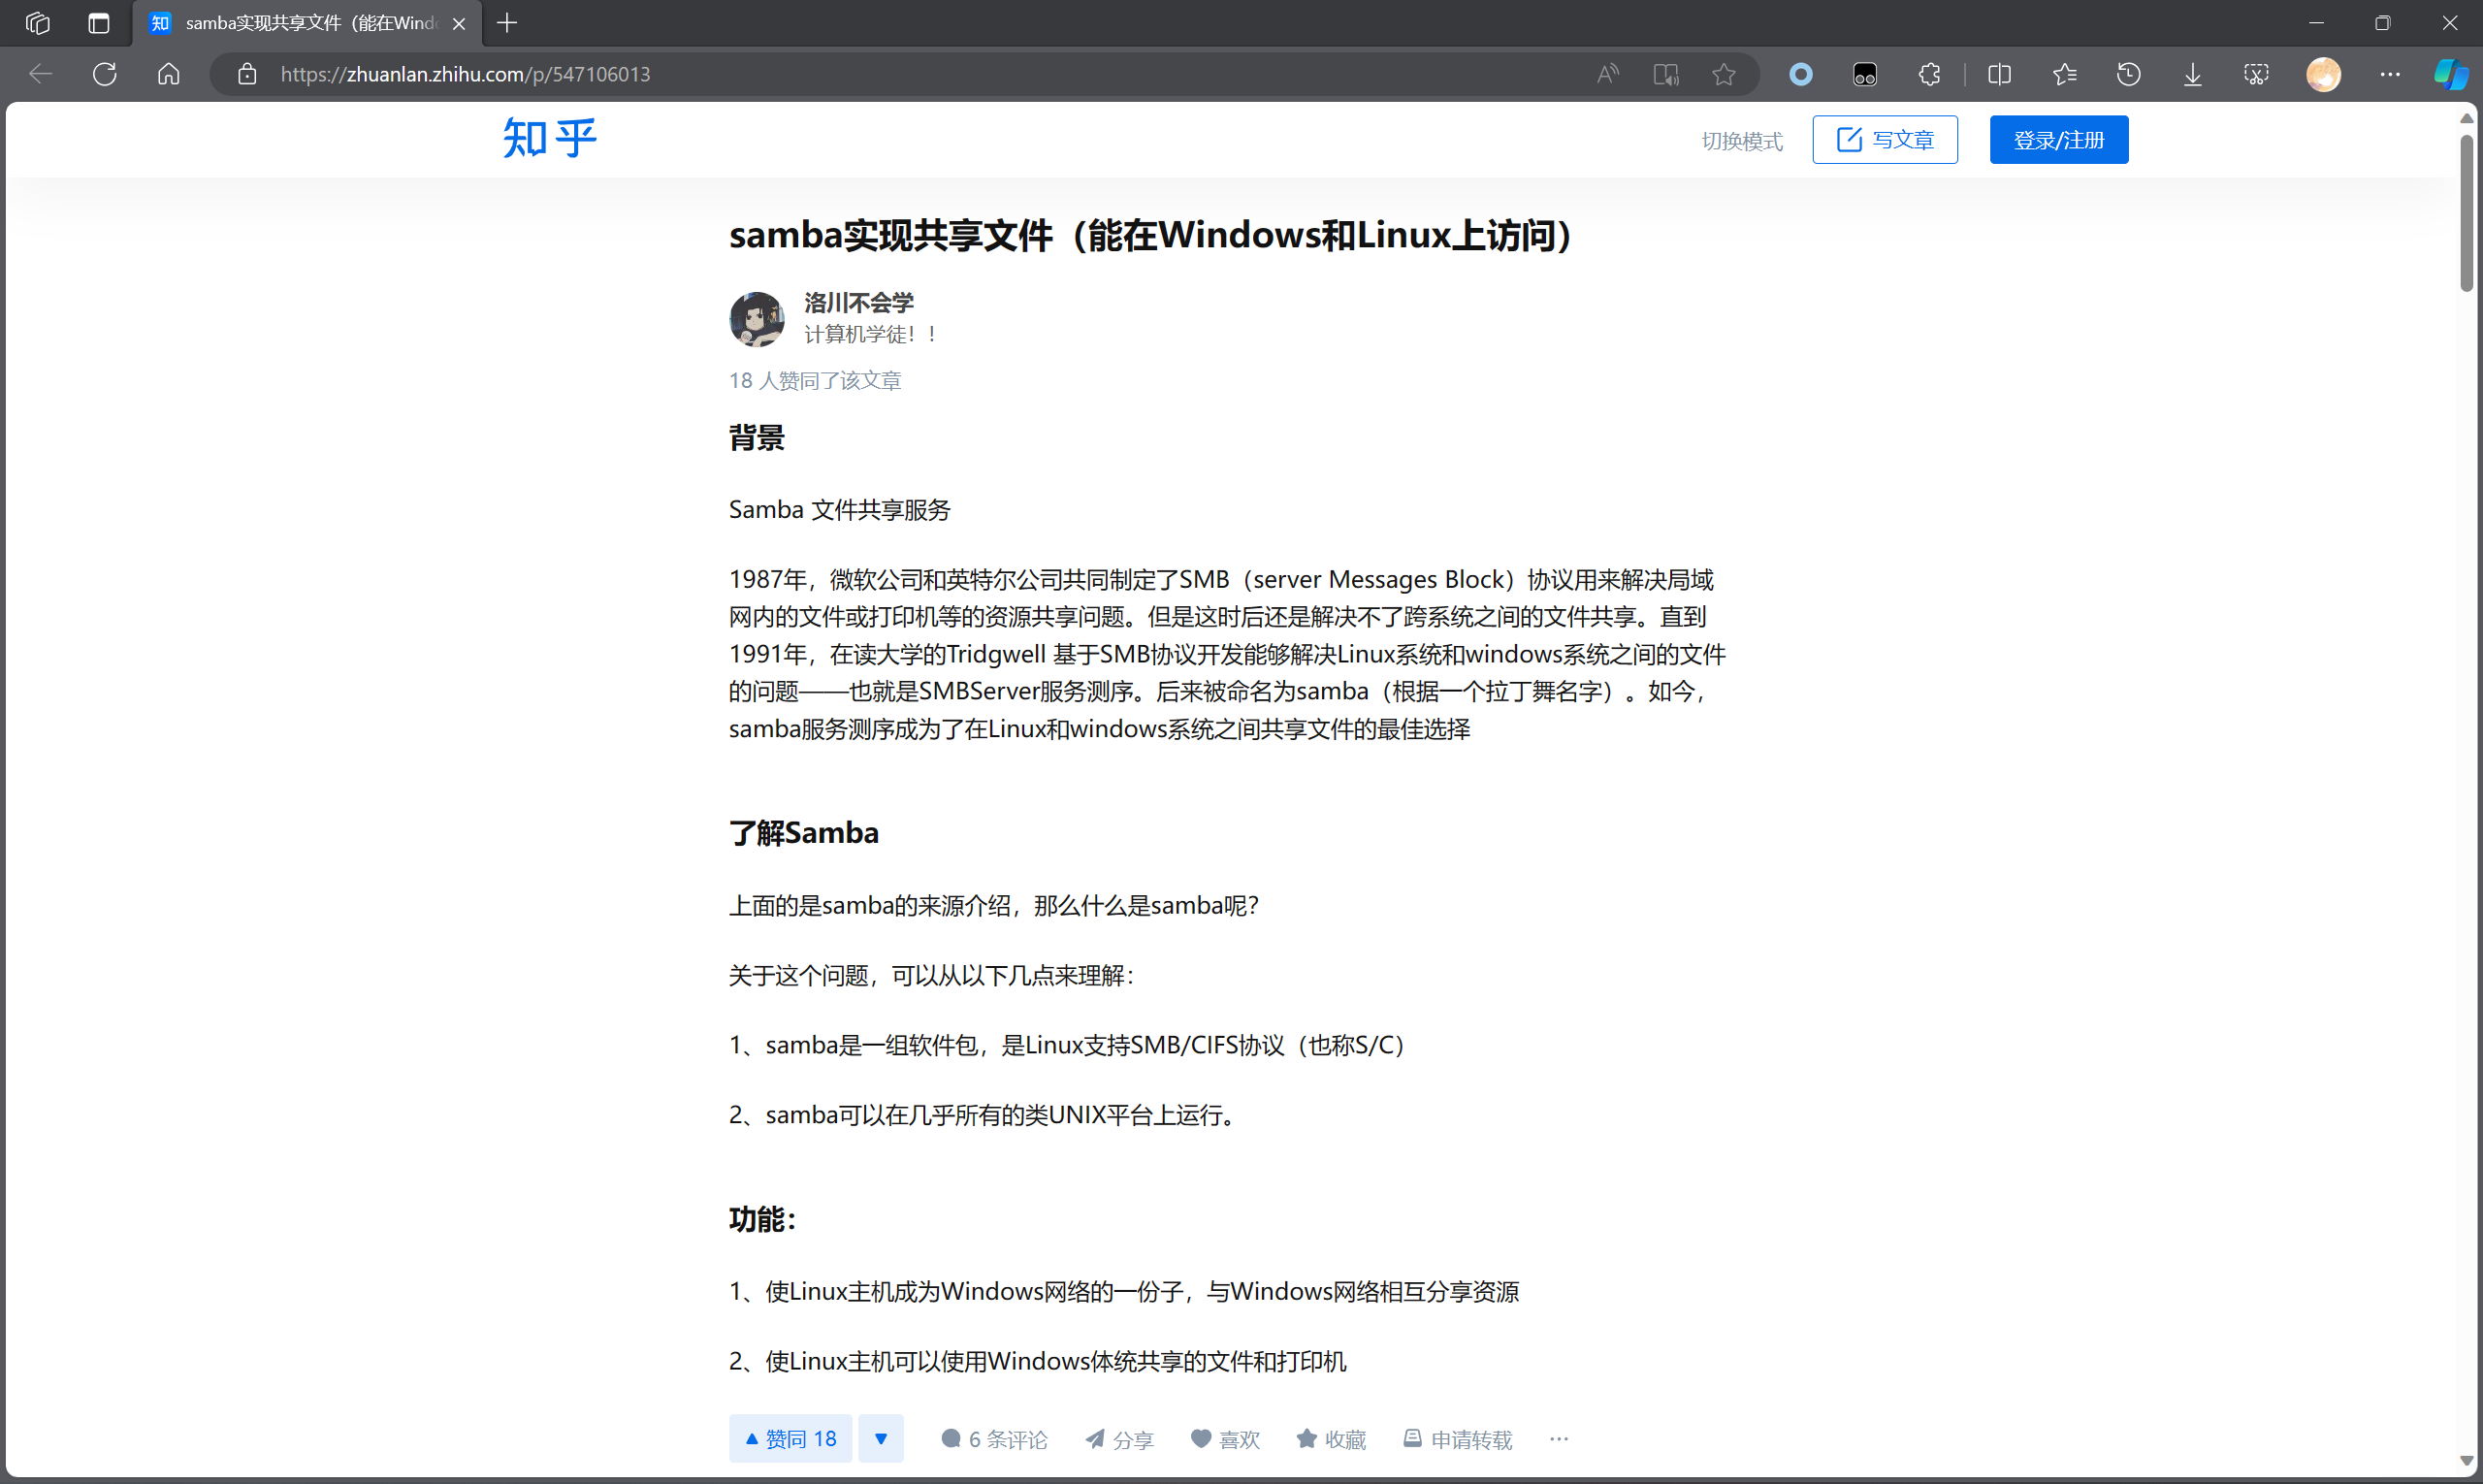Open the 18 人赞同了该文章 list
The image size is (2483, 1484).
[x=814, y=380]
